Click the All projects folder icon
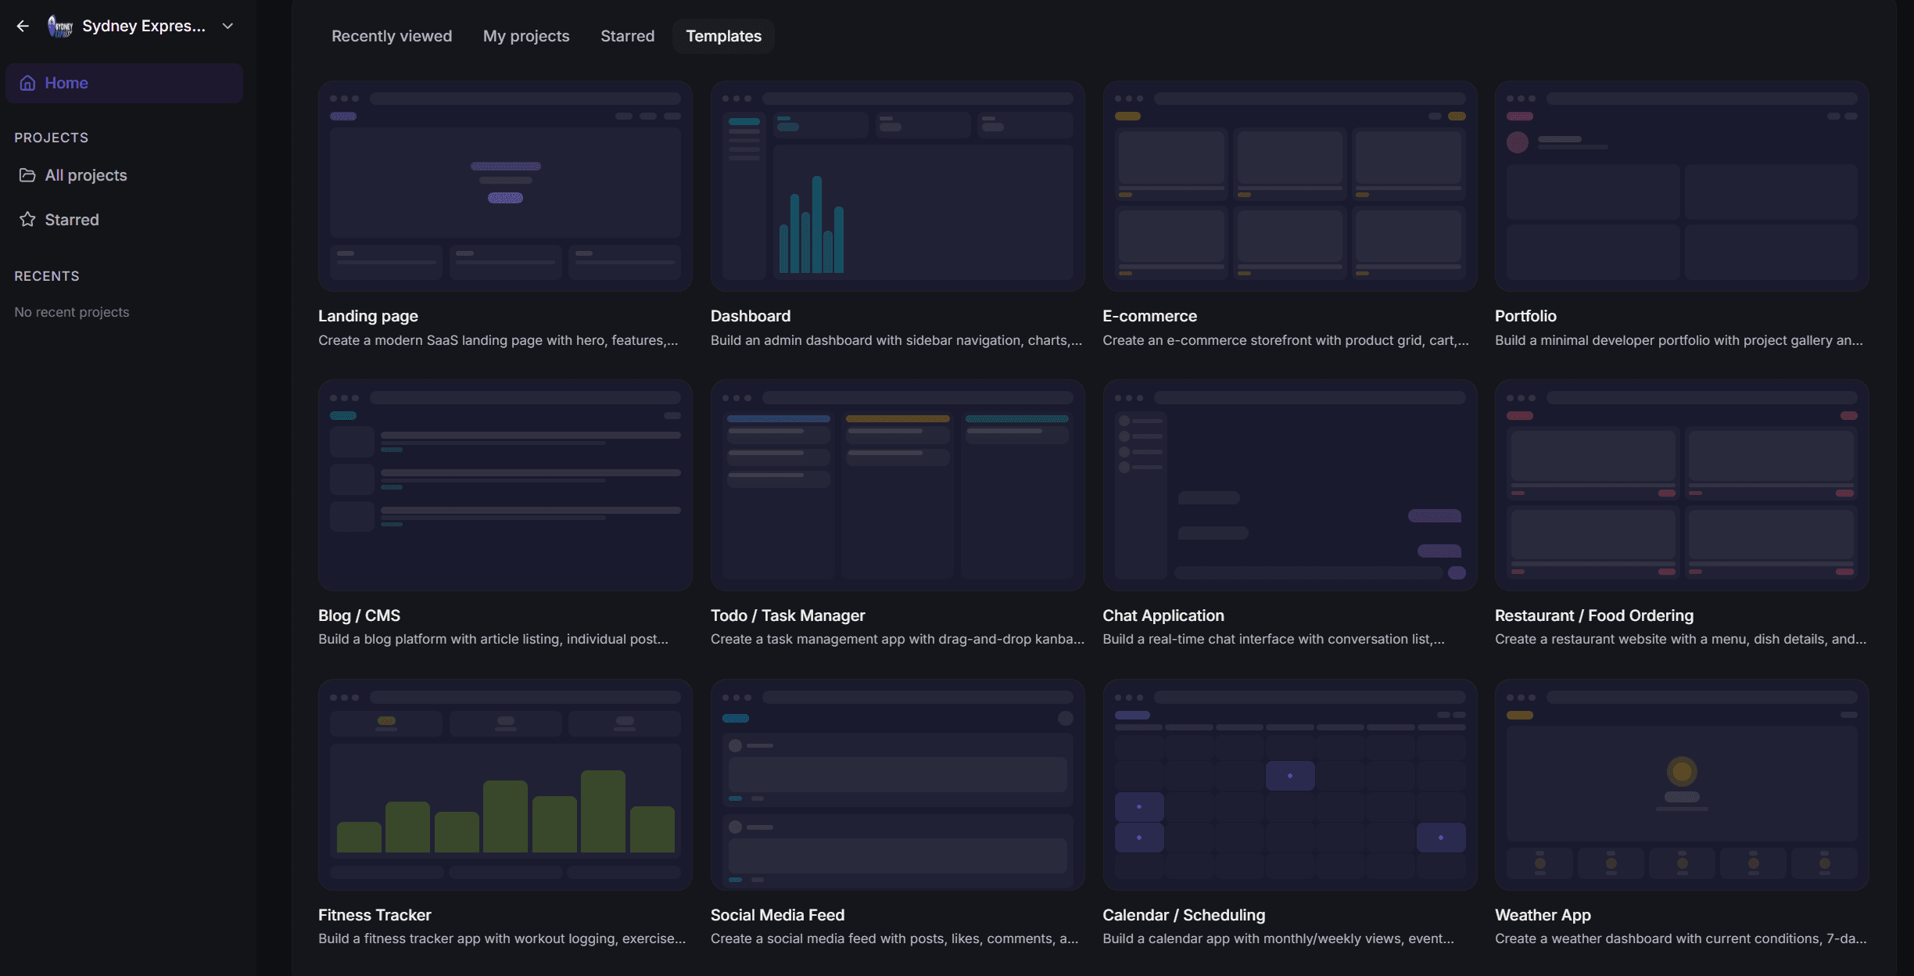Viewport: 1914px width, 976px height. pos(27,175)
